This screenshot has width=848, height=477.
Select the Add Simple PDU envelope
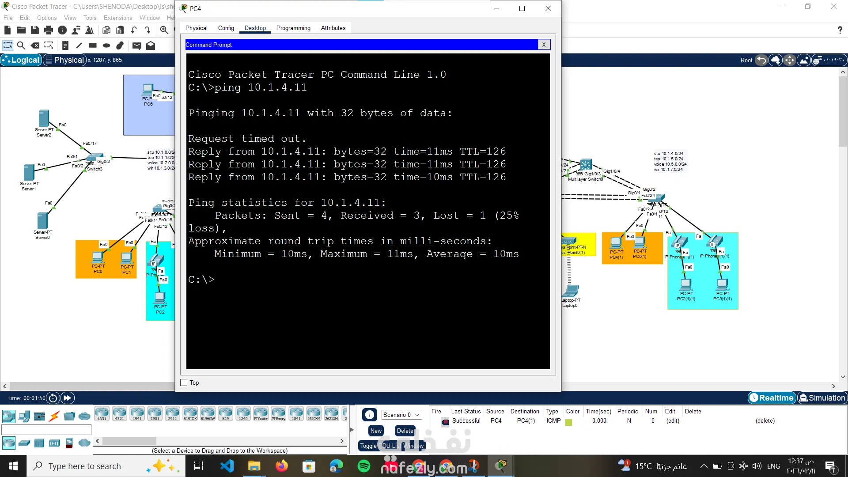click(x=136, y=45)
